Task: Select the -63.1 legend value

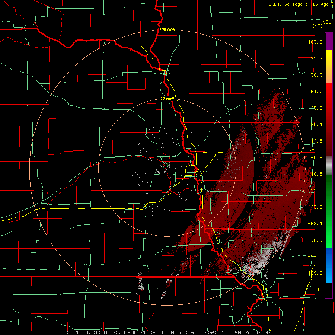Action: 315,224
